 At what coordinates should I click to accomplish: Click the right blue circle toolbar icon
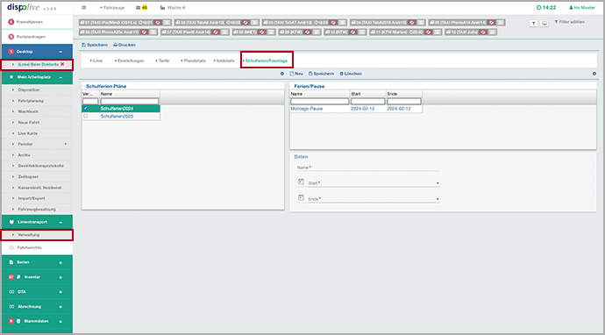tap(594, 74)
